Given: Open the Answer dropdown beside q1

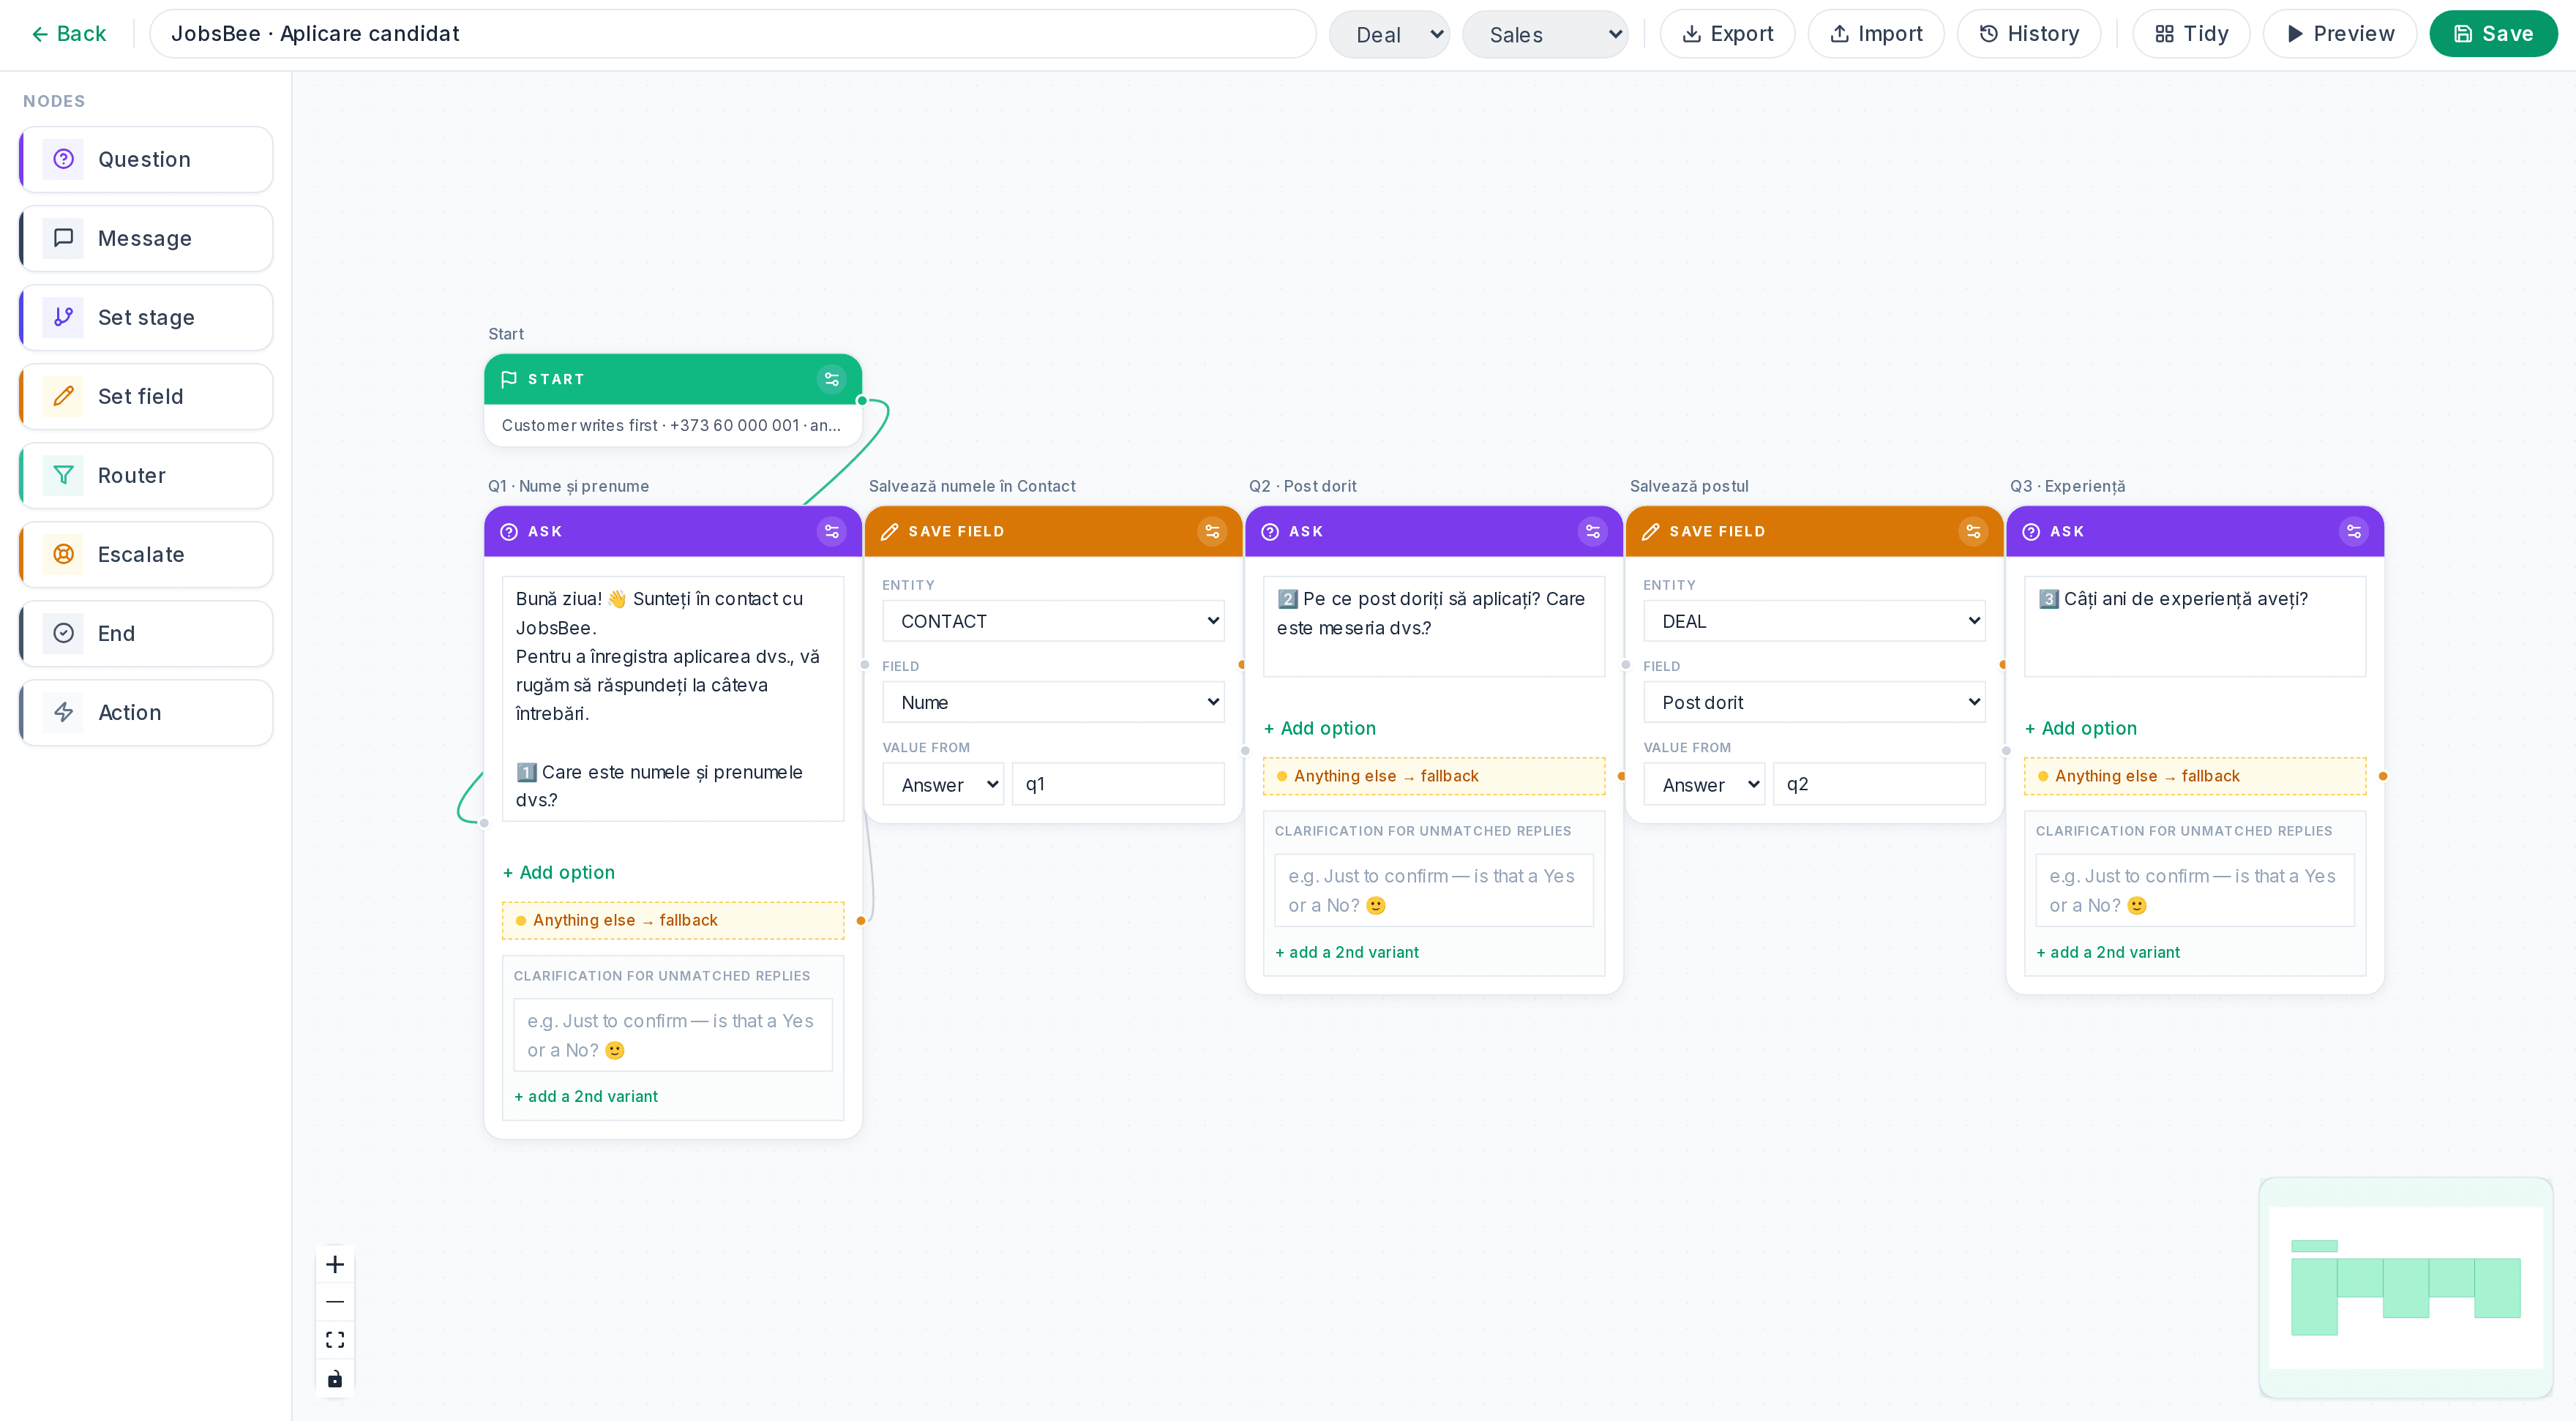Looking at the screenshot, I should (x=943, y=784).
